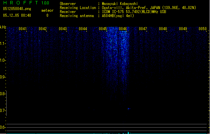
Task: Click the Receiving Location label
Action: pos(78,8)
